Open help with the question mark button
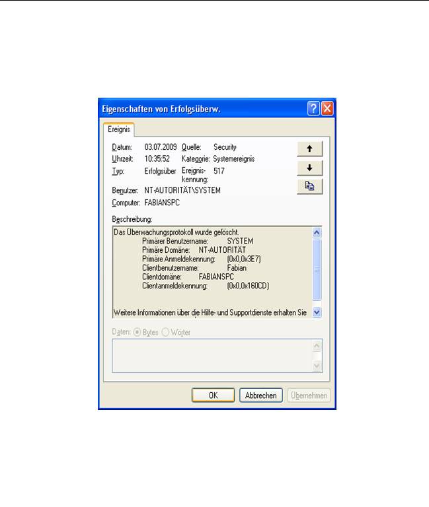The width and height of the screenshot is (429, 507). [313, 108]
